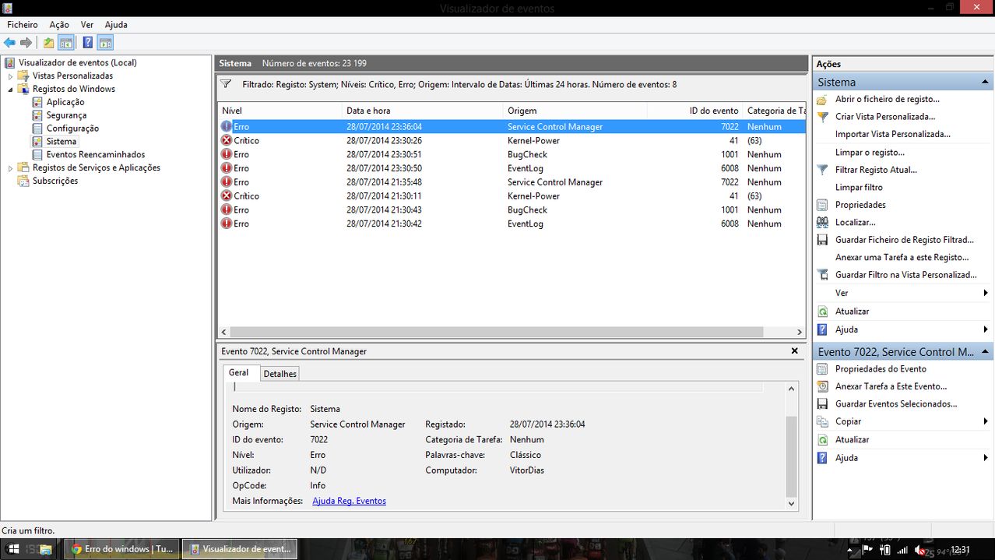
Task: Click the vertical scrollbar in event details
Action: point(792,456)
